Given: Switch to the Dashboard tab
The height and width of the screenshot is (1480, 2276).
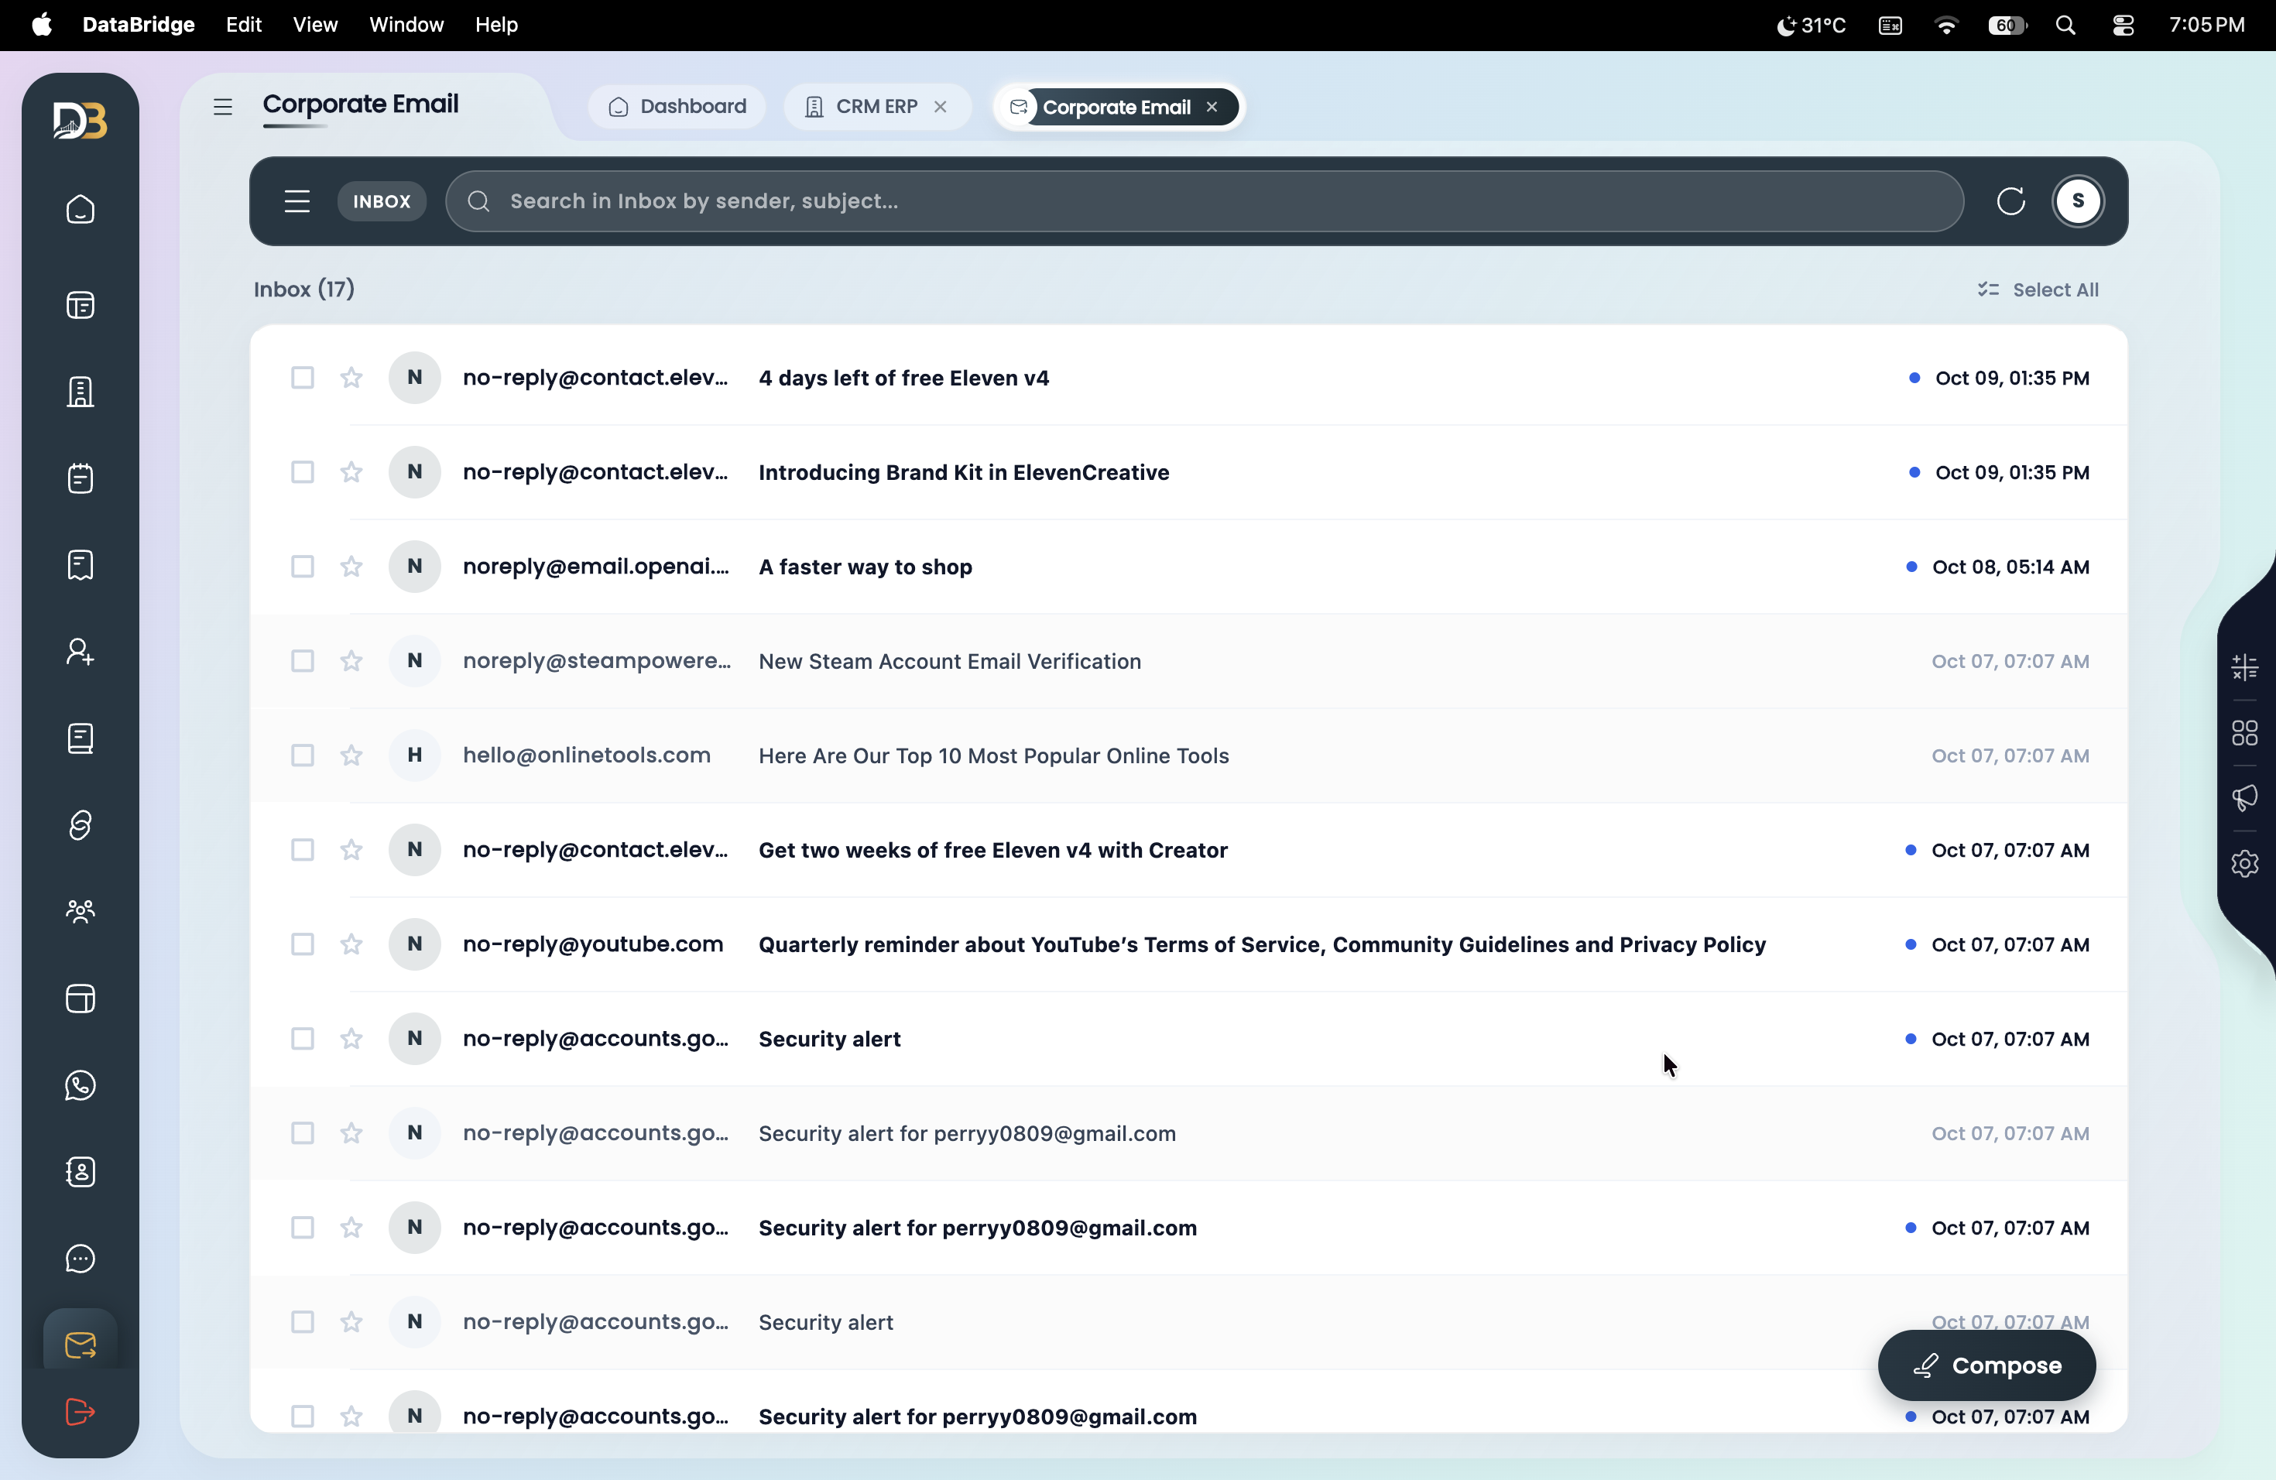Looking at the screenshot, I should [x=677, y=106].
